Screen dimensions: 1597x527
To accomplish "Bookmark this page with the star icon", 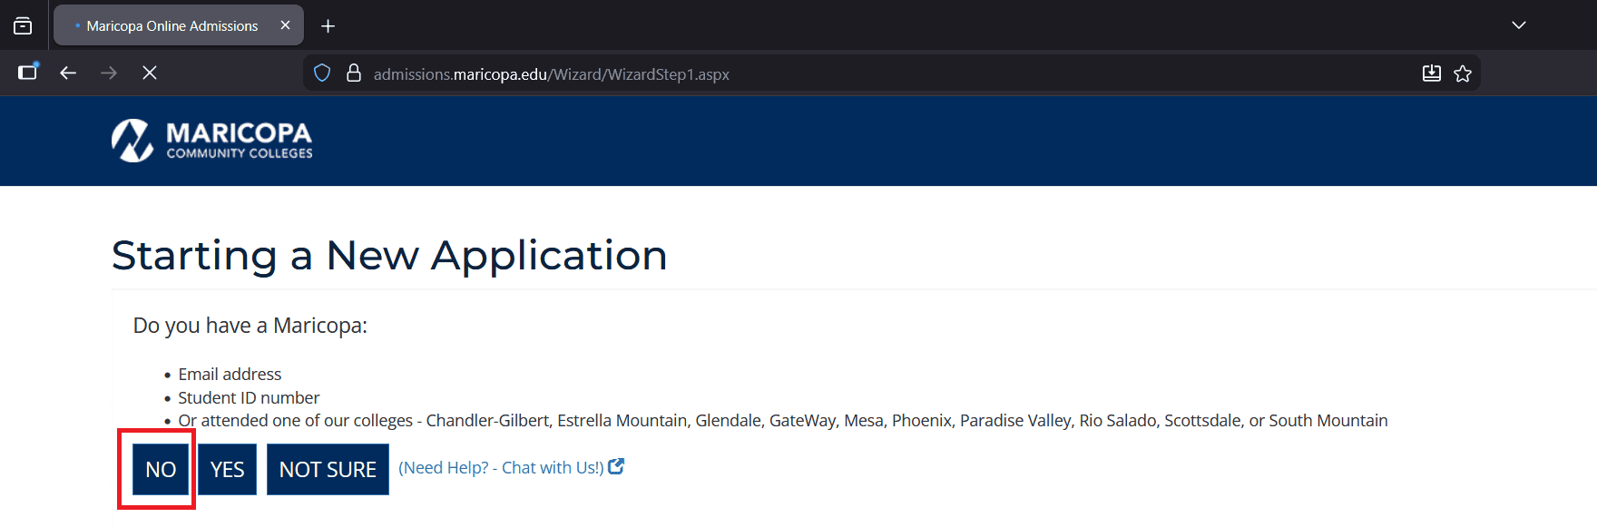I will [1462, 73].
